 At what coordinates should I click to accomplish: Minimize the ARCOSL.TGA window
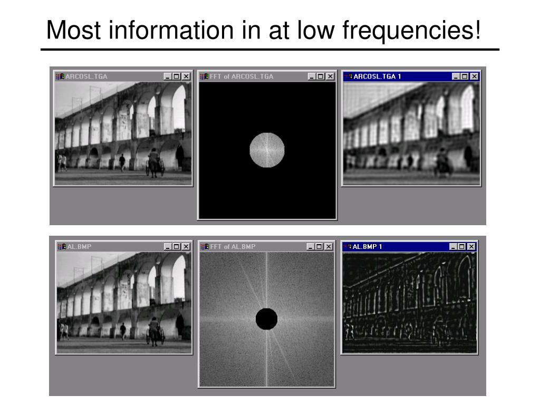pyautogui.click(x=167, y=76)
